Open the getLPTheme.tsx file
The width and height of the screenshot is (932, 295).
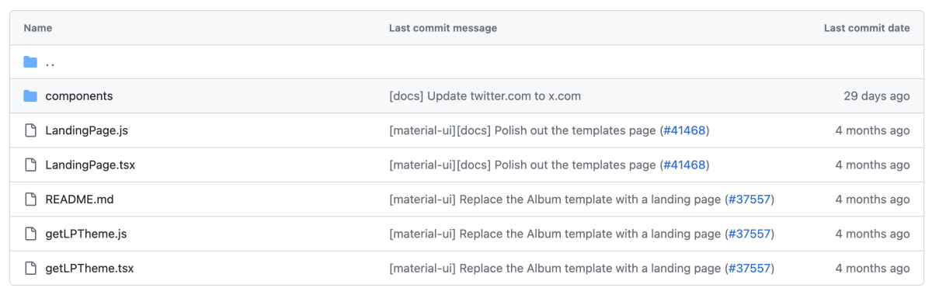(x=89, y=268)
